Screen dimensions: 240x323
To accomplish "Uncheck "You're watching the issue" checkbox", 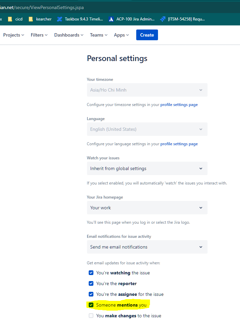I will click(91, 273).
